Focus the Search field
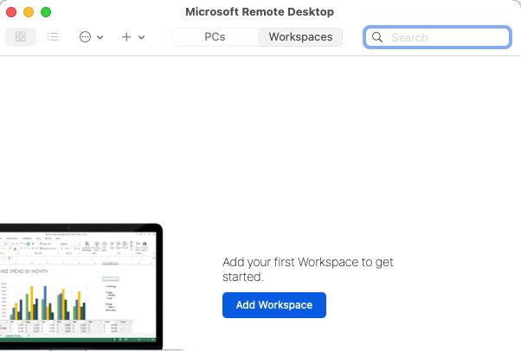Screen dimensions: 521x351 coord(437,37)
